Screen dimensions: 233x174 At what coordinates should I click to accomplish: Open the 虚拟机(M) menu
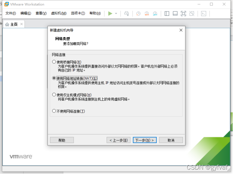(59, 13)
